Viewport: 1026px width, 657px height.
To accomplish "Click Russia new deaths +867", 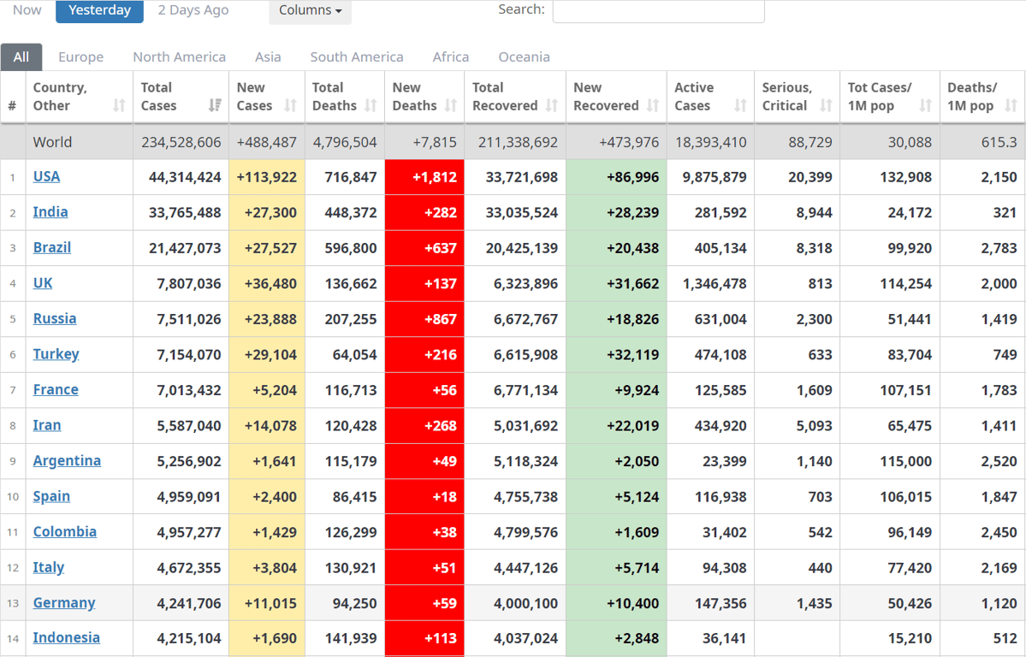I will coord(424,319).
